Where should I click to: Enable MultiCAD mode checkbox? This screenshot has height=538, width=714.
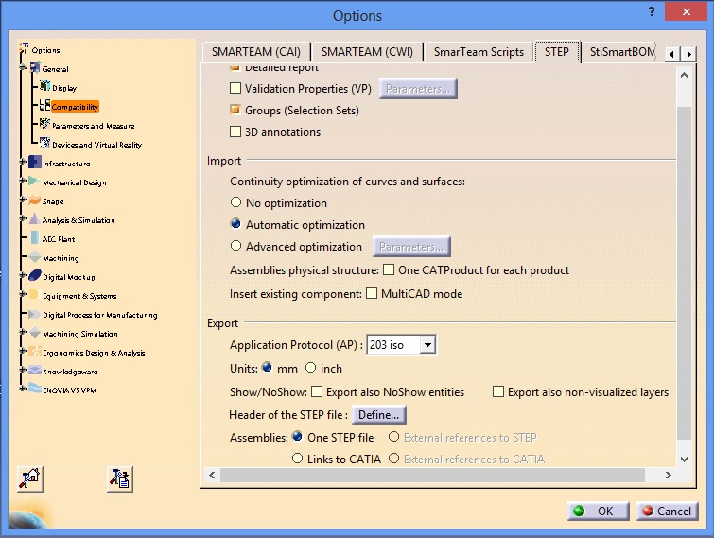[x=372, y=293]
